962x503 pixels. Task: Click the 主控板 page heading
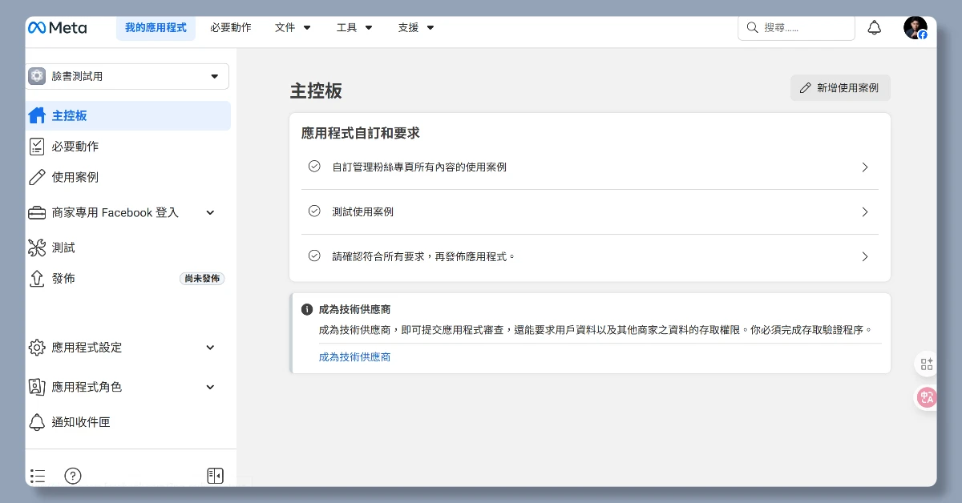click(316, 91)
